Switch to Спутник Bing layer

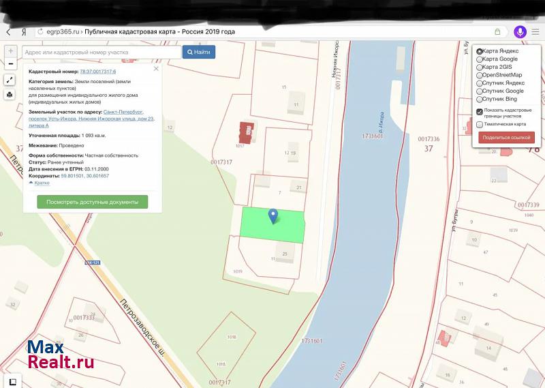pos(480,99)
